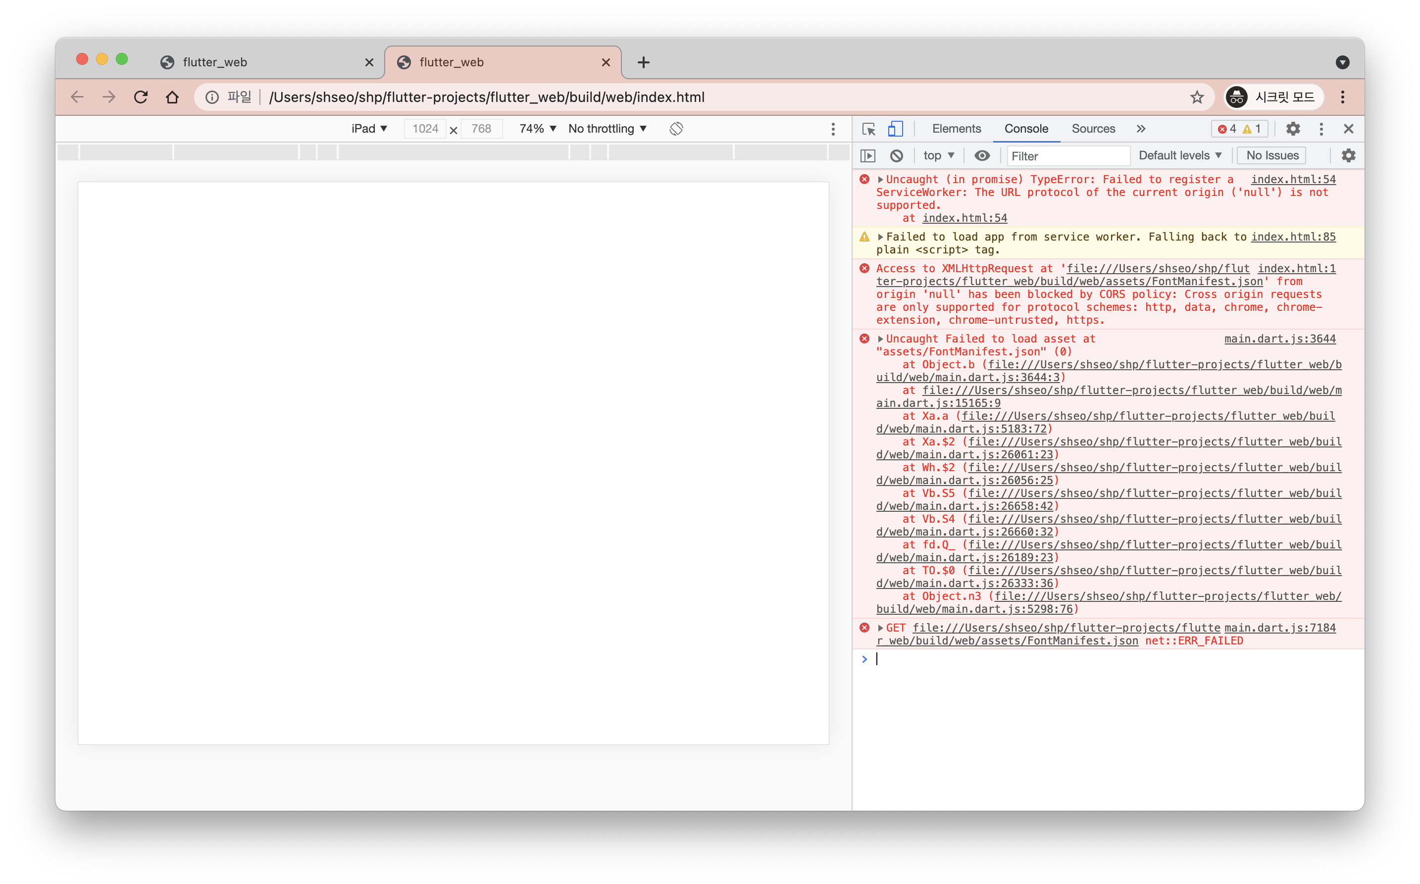
Task: Create live expression with eye icon
Action: coord(982,155)
